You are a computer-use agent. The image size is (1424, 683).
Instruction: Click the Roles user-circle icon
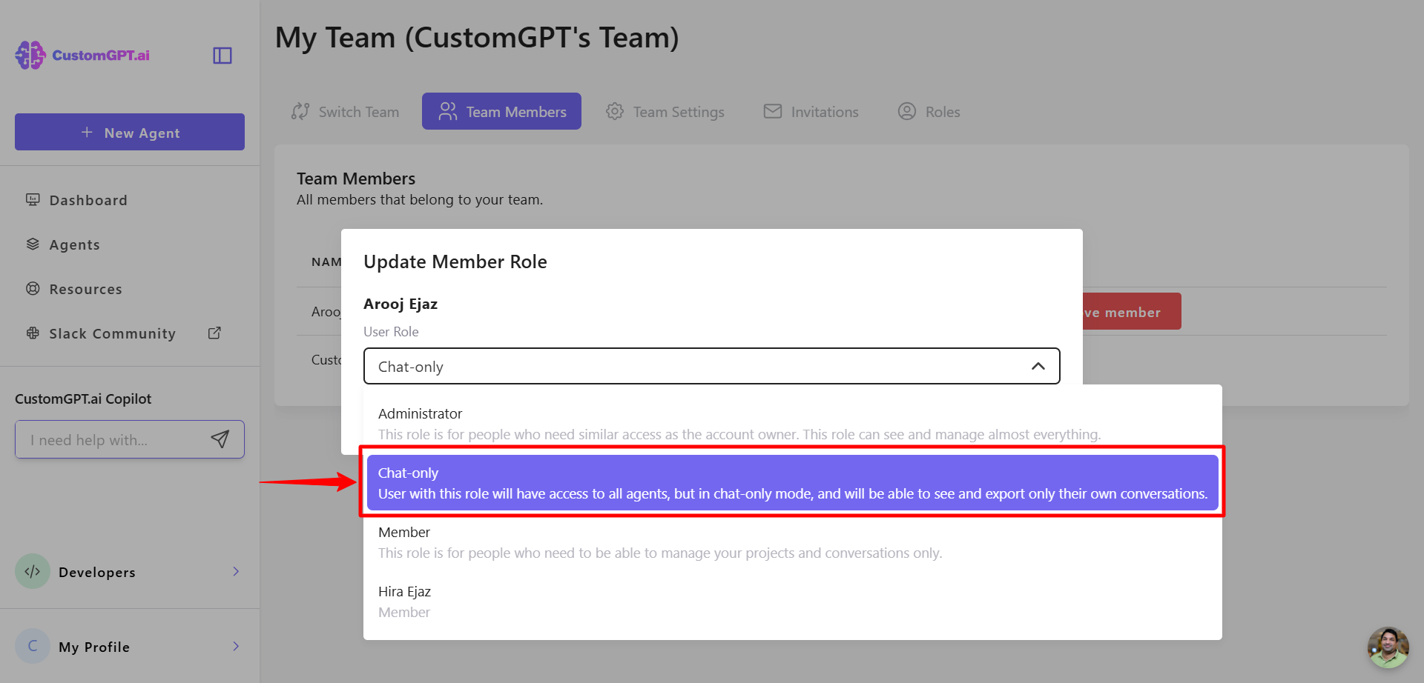pyautogui.click(x=907, y=111)
